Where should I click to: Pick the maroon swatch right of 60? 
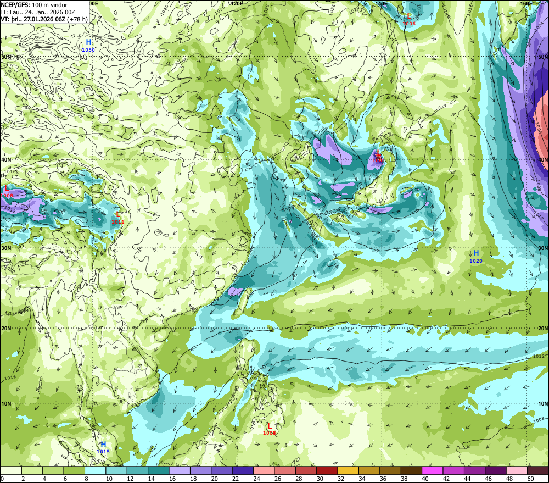[538, 470]
